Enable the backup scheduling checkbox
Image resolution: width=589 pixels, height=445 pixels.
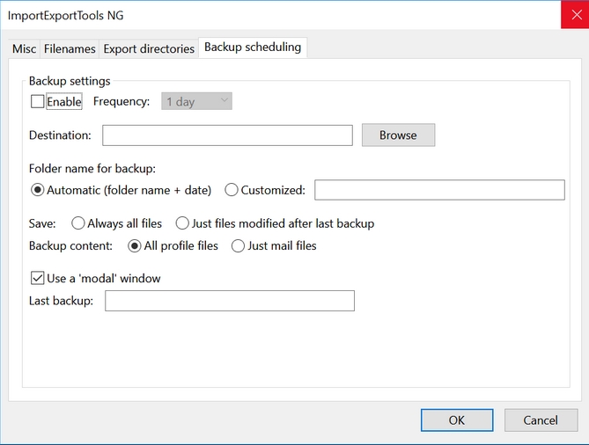38,102
